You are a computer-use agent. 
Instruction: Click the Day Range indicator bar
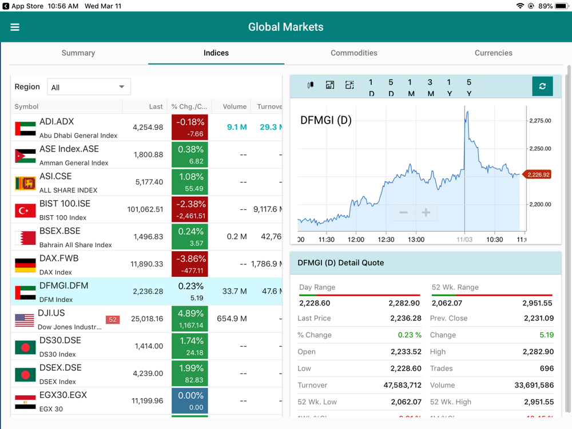[x=359, y=295]
